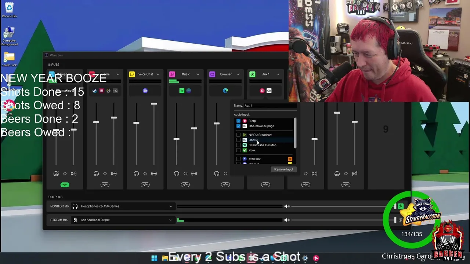This screenshot has height=264, width=470.
Task: Click the purple Browser channel icon
Action: tap(212, 74)
